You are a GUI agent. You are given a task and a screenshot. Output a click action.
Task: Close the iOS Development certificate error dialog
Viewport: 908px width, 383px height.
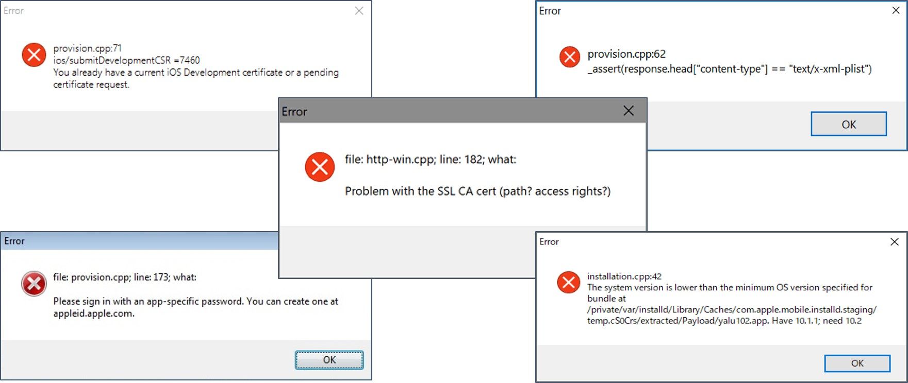coord(359,11)
